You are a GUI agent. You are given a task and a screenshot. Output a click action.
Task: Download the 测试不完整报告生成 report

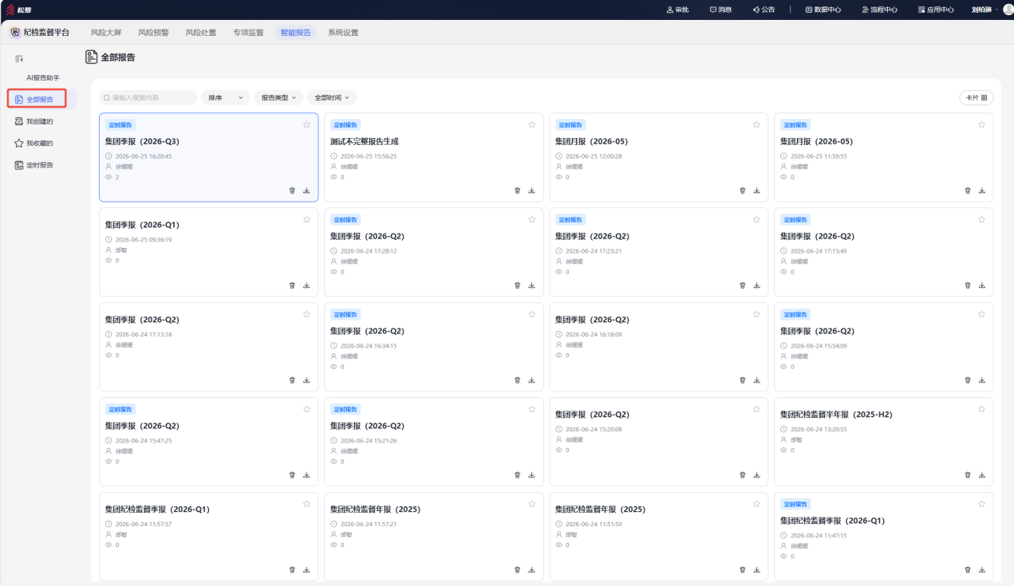point(531,191)
